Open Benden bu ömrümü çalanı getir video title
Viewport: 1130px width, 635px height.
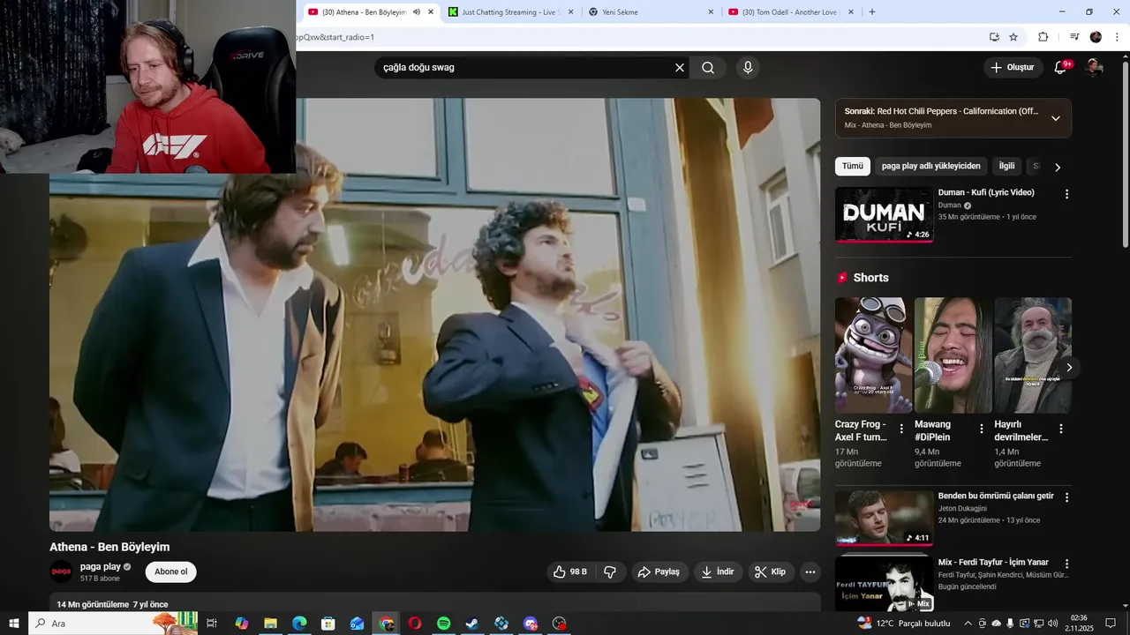tap(996, 496)
